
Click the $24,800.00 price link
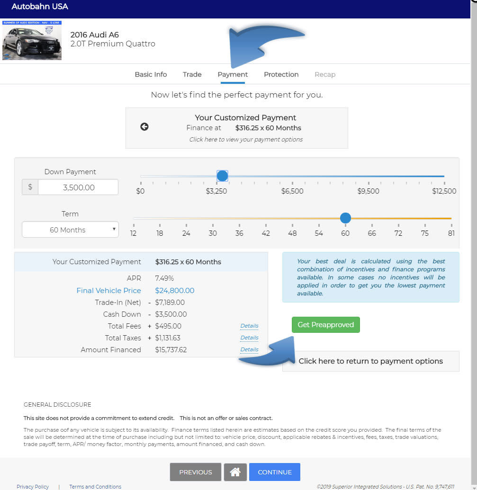pyautogui.click(x=175, y=290)
